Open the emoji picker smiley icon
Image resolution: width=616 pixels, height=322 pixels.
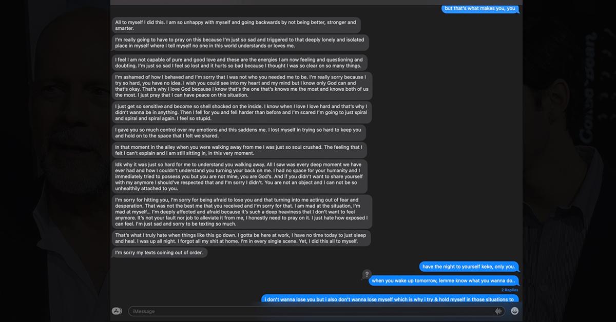(514, 311)
